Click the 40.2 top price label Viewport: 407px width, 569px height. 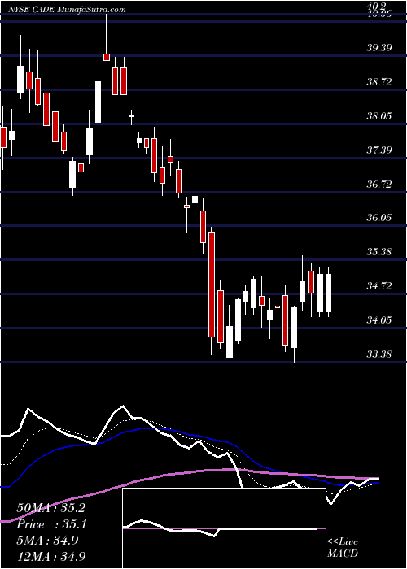[378, 7]
